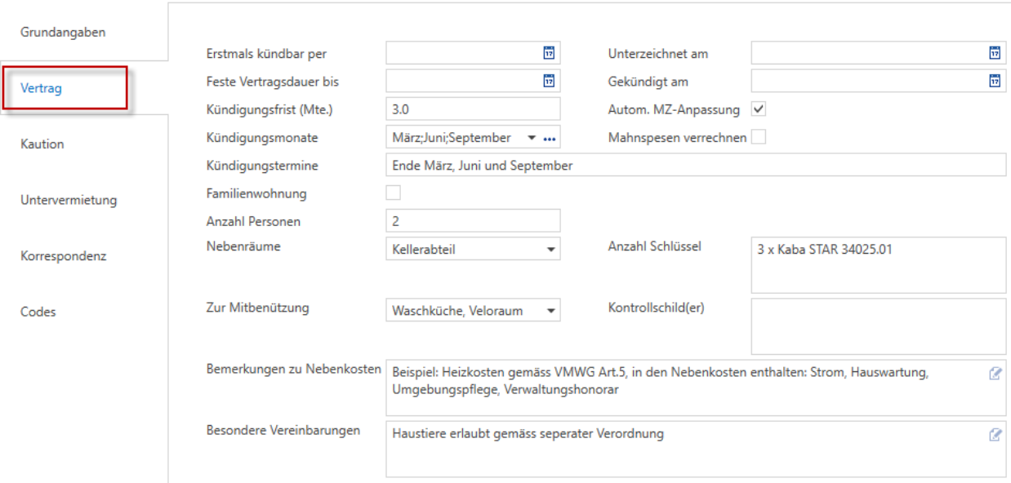The width and height of the screenshot is (1011, 483).
Task: Click the 'Waschküche, Veloraum' value text
Action: [x=457, y=311]
